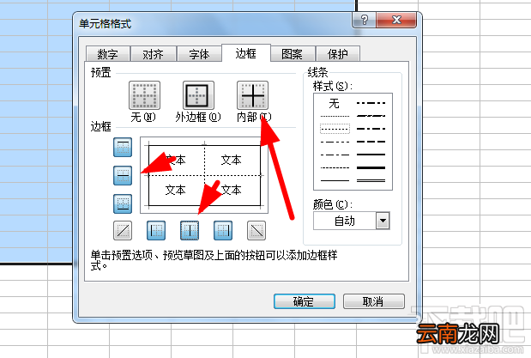Select the 无 (N) no-border preset icon

(x=145, y=95)
